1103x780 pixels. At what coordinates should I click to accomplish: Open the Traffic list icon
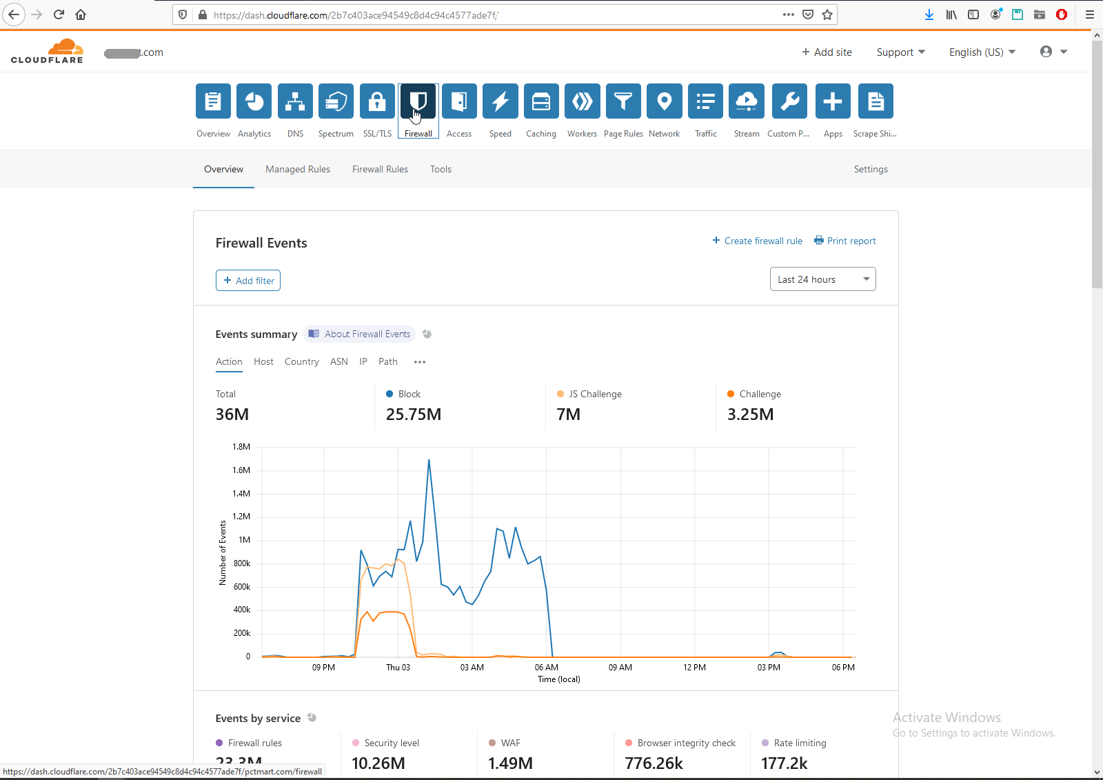705,101
